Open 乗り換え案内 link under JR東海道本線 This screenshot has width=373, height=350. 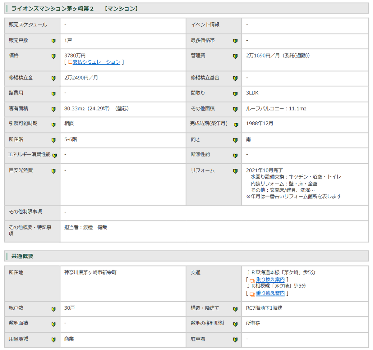pyautogui.click(x=270, y=280)
